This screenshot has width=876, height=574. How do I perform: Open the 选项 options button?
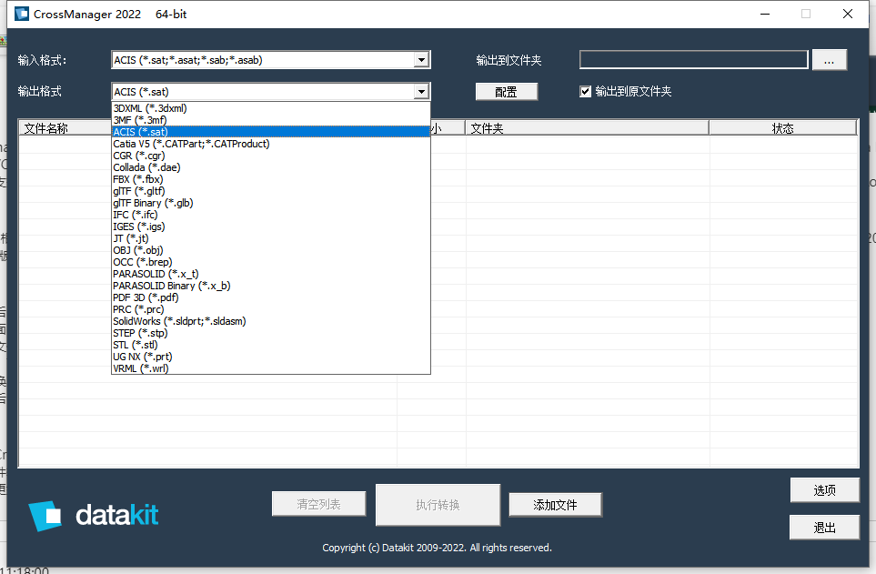pyautogui.click(x=824, y=490)
